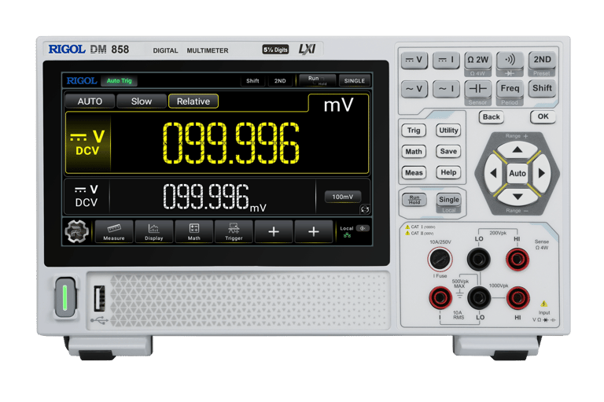
Task: Select the DC current front-panel key
Action: click(446, 60)
